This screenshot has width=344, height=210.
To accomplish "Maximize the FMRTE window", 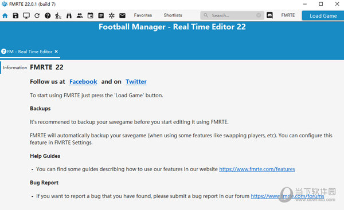I will (x=320, y=4).
